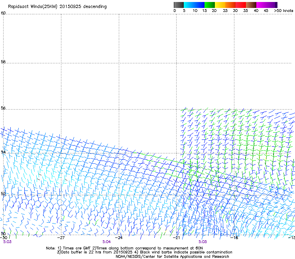The width and height of the screenshot is (295, 259).
Task: Click the legend scale label '25'
Action: pos(225,11)
